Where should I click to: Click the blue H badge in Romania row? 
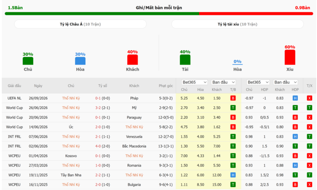(x=295, y=165)
